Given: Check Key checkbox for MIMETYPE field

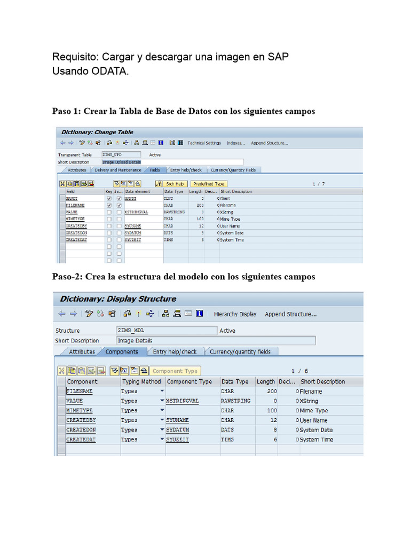Looking at the screenshot, I should (x=109, y=219).
